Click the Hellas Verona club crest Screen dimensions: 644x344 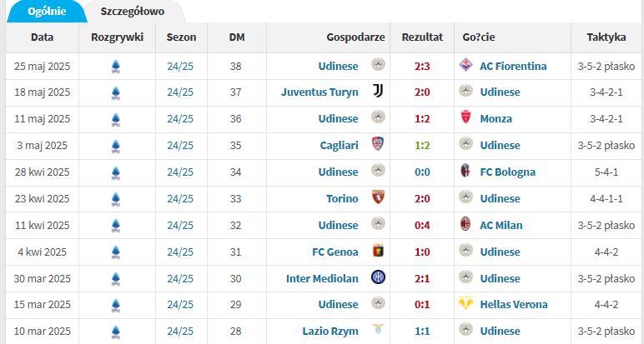point(465,303)
